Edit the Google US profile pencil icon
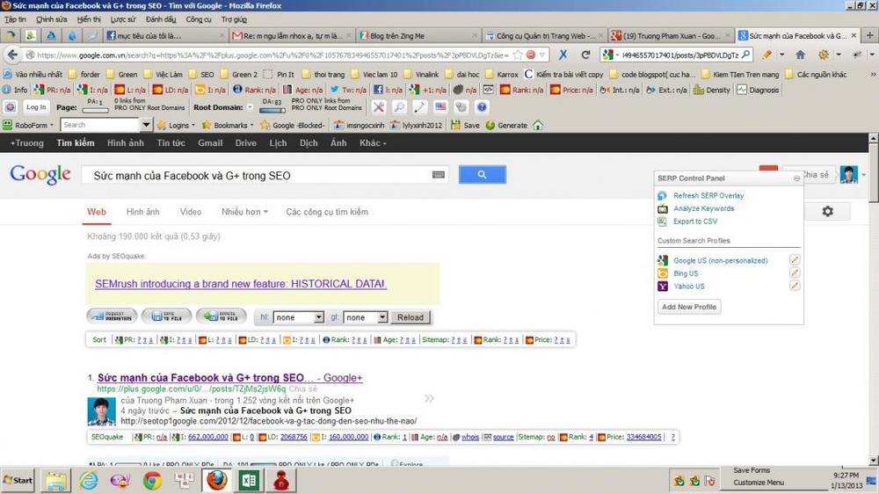The width and height of the screenshot is (879, 494). 795,259
